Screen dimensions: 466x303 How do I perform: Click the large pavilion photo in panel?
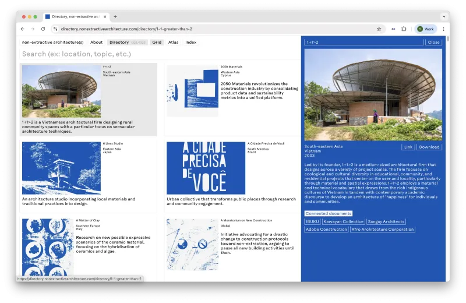pyautogui.click(x=373, y=94)
